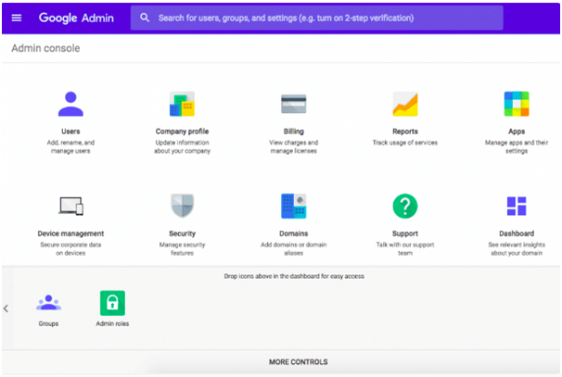The image size is (562, 377).
Task: Click 'Add, rename, and manage users' description
Action: [70, 146]
